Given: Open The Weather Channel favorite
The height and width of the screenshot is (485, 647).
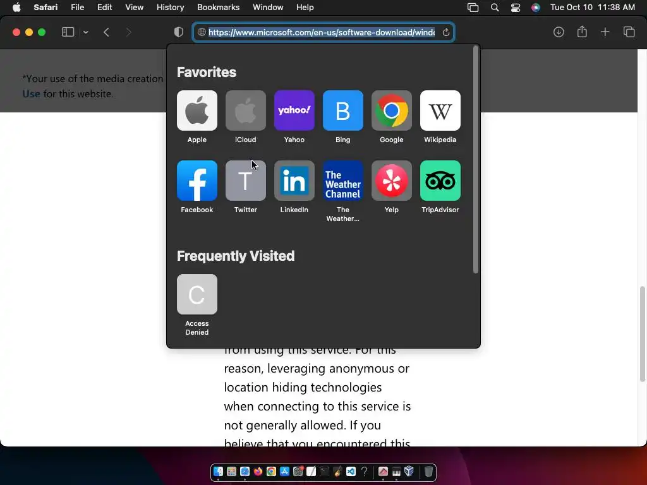Looking at the screenshot, I should 343,181.
